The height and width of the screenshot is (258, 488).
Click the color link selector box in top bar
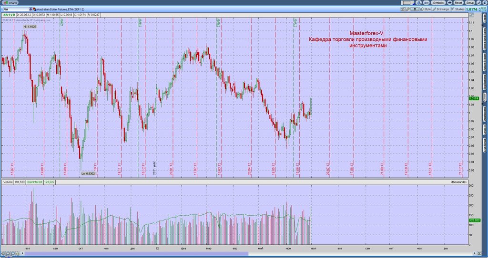[x=408, y=3]
